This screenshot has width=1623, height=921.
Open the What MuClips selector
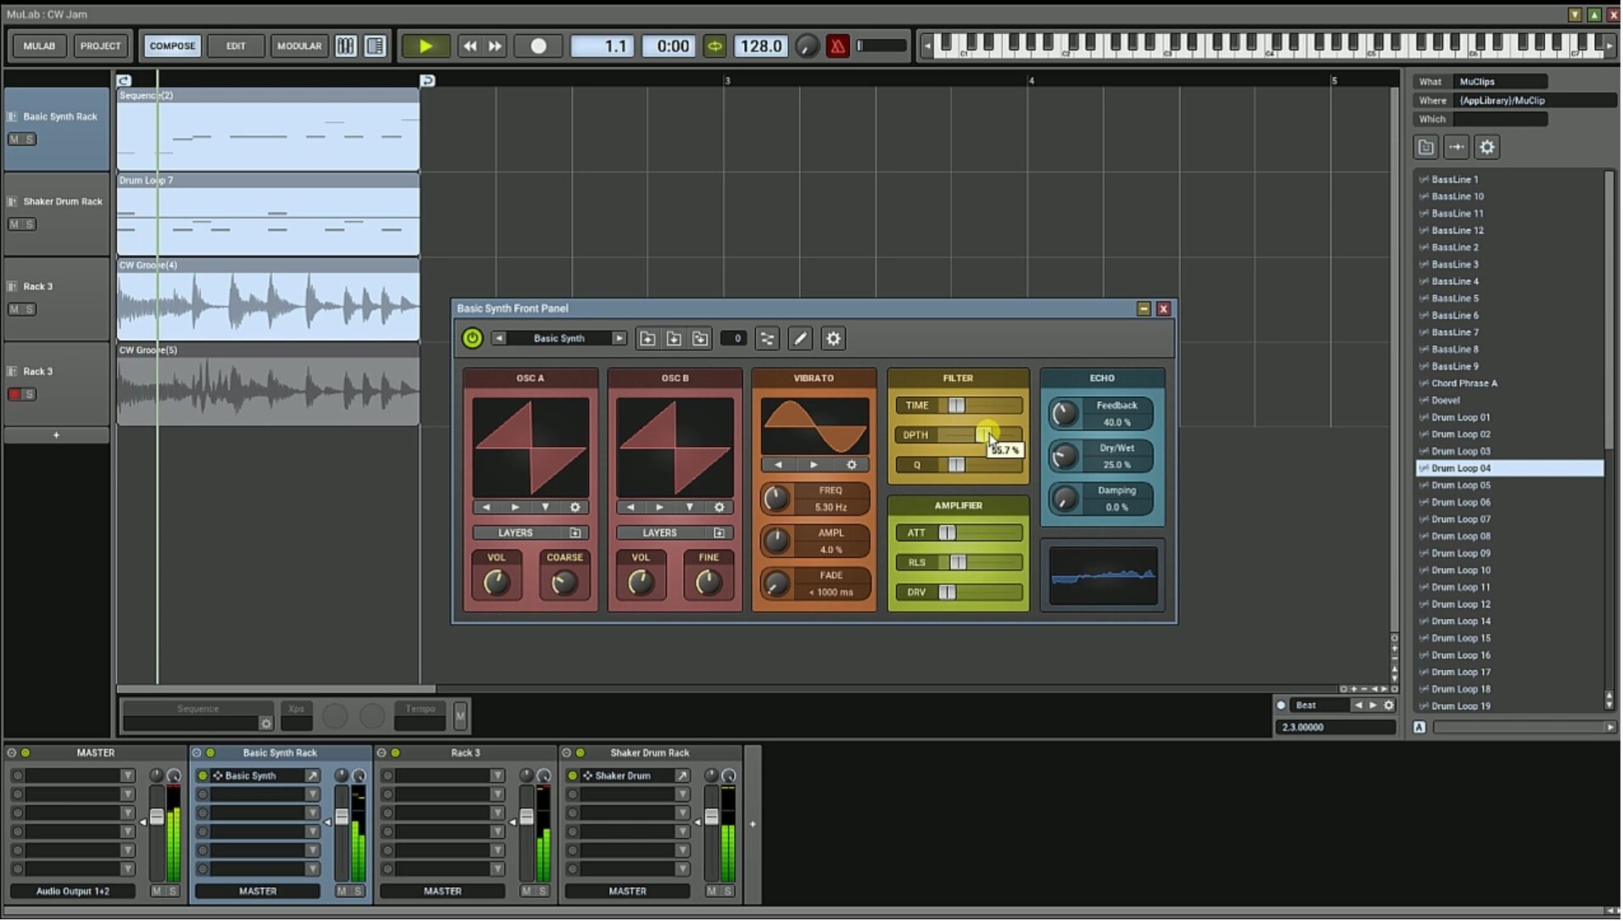[x=1501, y=81]
